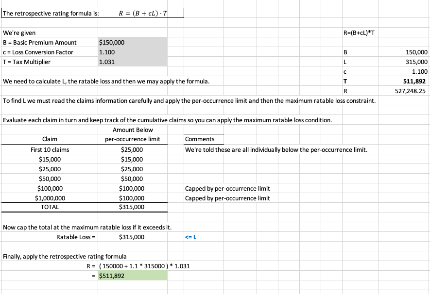Select the Basic Premium Amount value $150,000
This screenshot has height=294, width=430.
(x=112, y=43)
